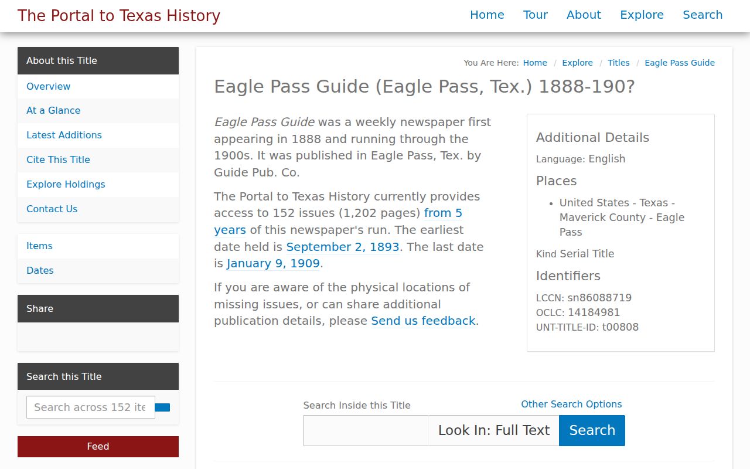Open the September 2, 1893 issue link
The image size is (750, 469).
point(343,247)
